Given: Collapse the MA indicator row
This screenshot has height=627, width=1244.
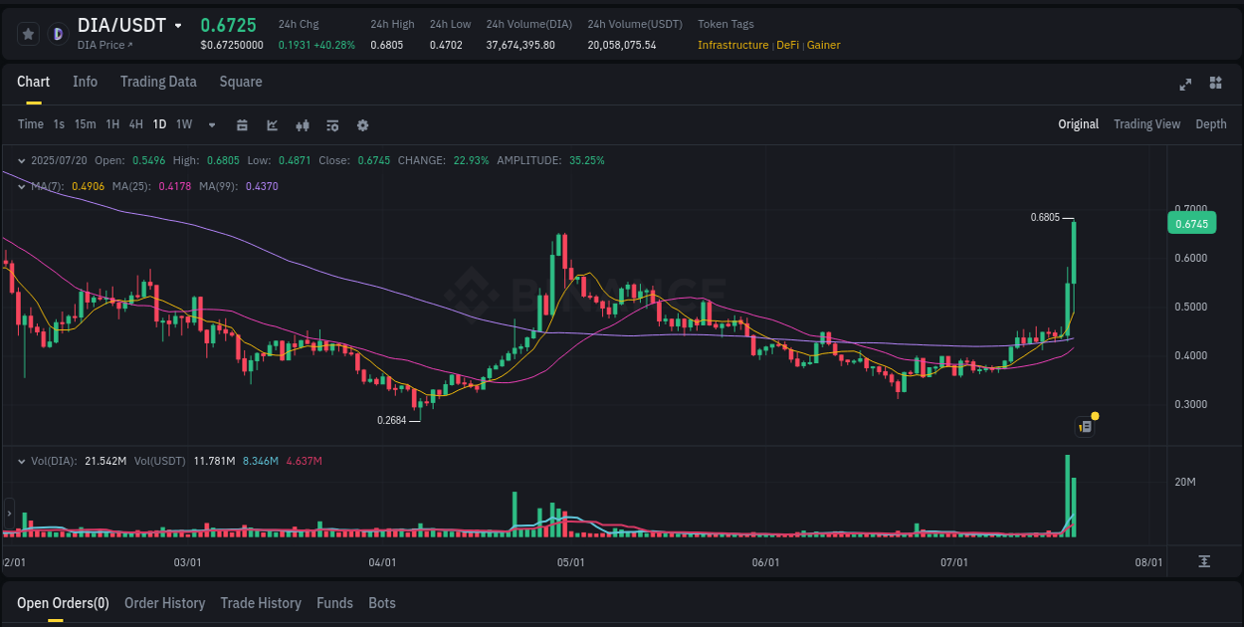Looking at the screenshot, I should pos(21,186).
